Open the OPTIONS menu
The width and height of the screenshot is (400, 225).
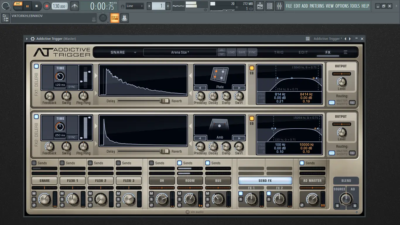[x=342, y=6]
